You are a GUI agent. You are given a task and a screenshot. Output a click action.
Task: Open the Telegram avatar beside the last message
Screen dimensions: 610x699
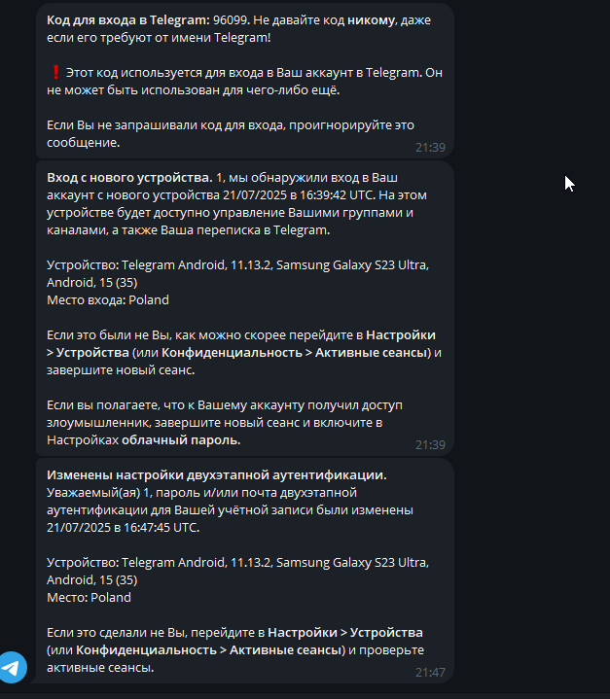(x=12, y=667)
